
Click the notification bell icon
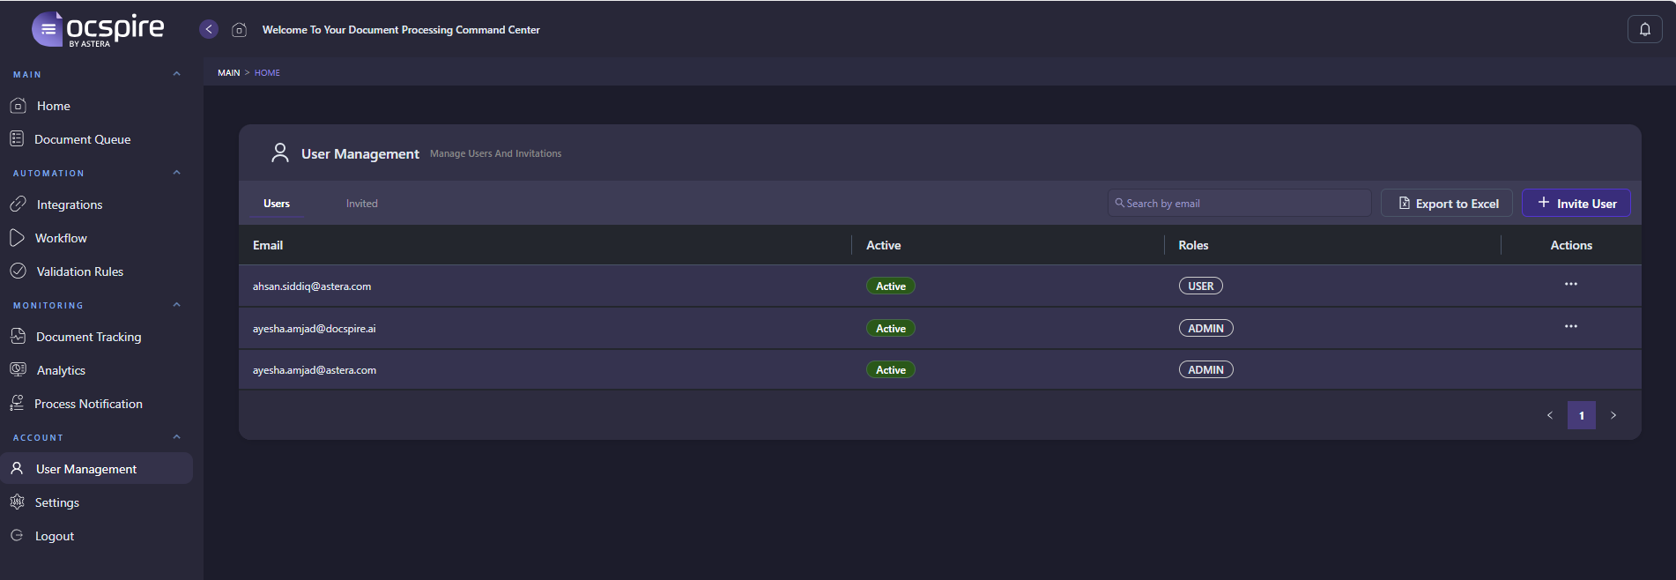tap(1644, 29)
